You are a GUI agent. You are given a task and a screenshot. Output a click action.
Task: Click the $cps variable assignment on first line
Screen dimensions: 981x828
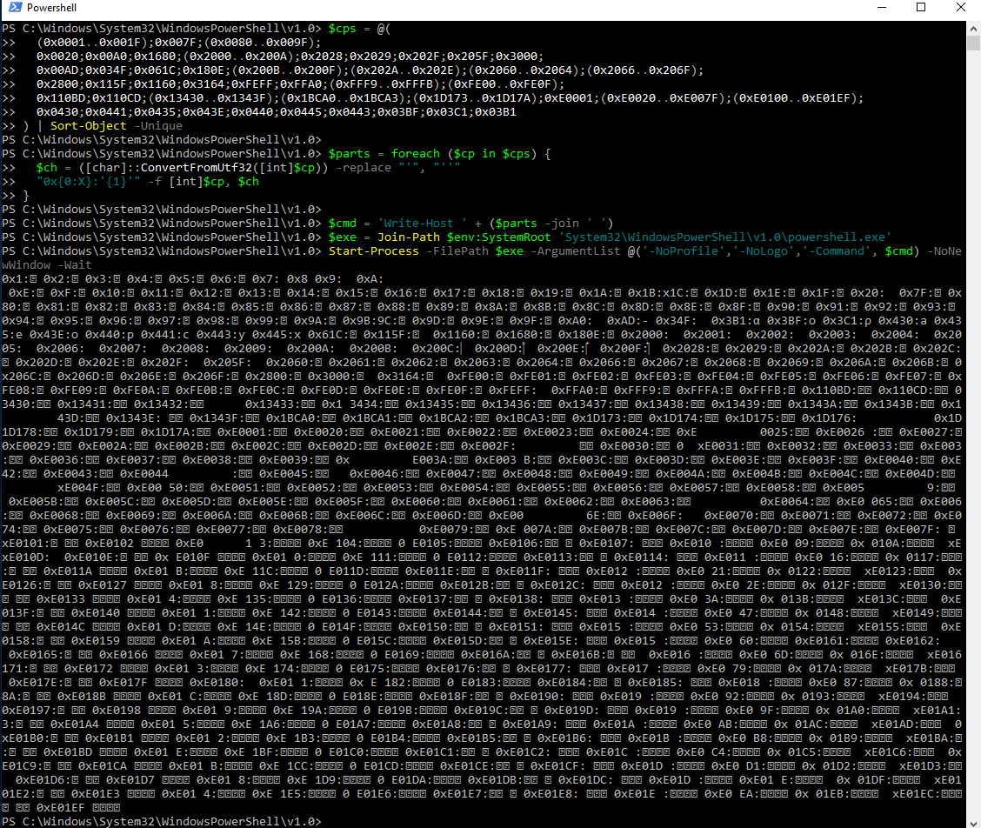[x=343, y=29]
